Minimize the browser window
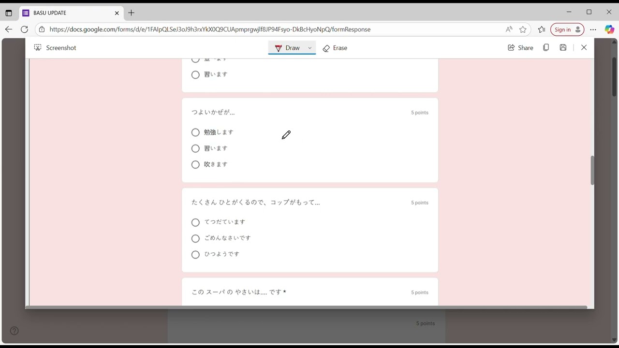This screenshot has width=619, height=348. 569,12
